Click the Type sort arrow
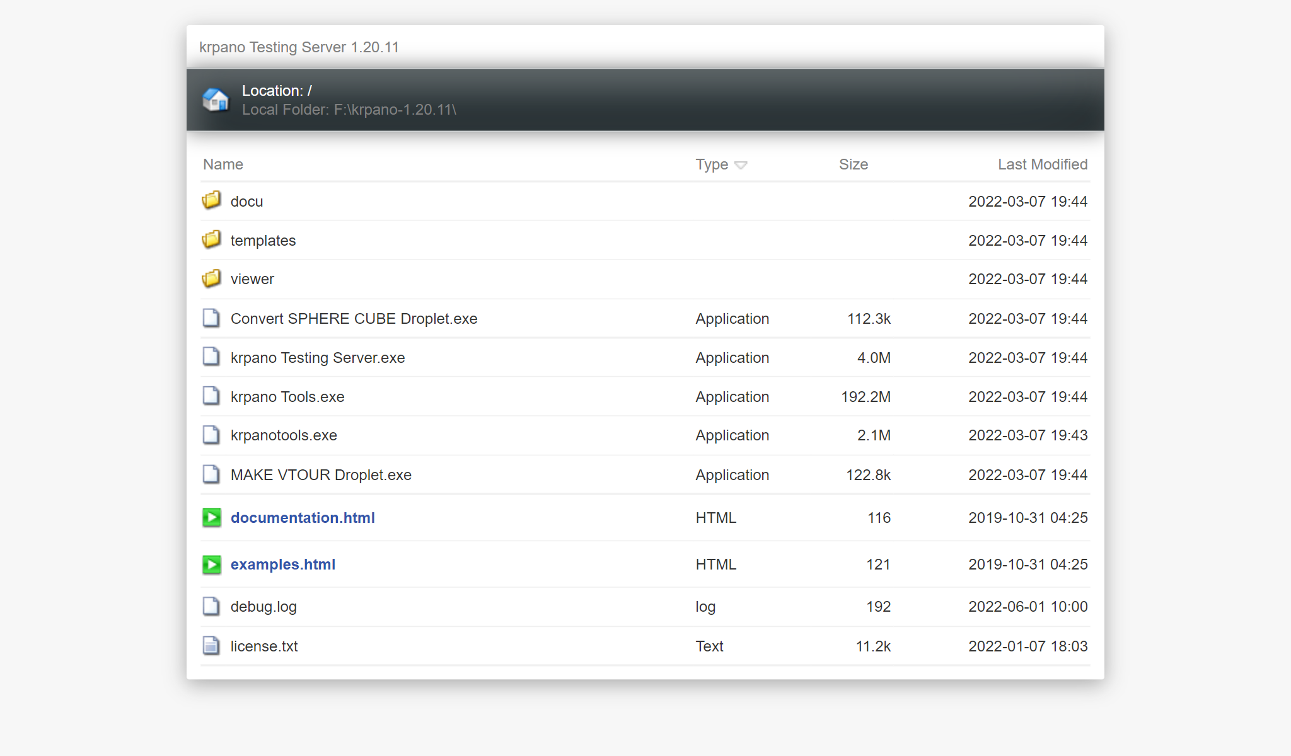This screenshot has width=1291, height=756. coord(741,165)
